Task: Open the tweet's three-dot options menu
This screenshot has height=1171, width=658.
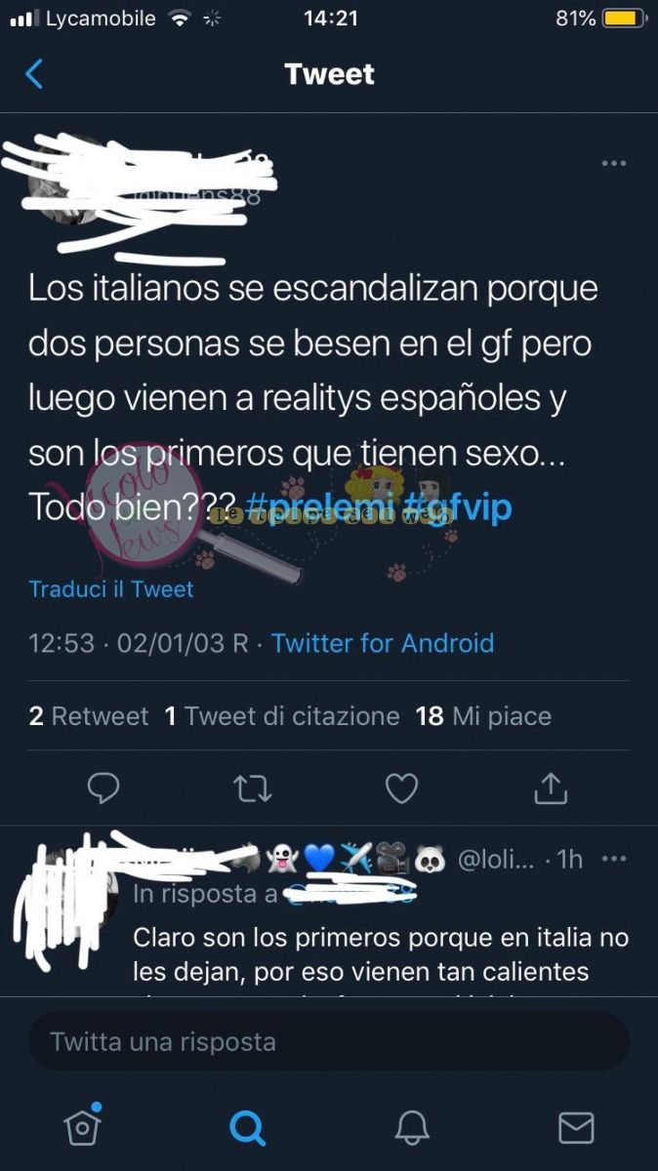Action: click(x=614, y=163)
